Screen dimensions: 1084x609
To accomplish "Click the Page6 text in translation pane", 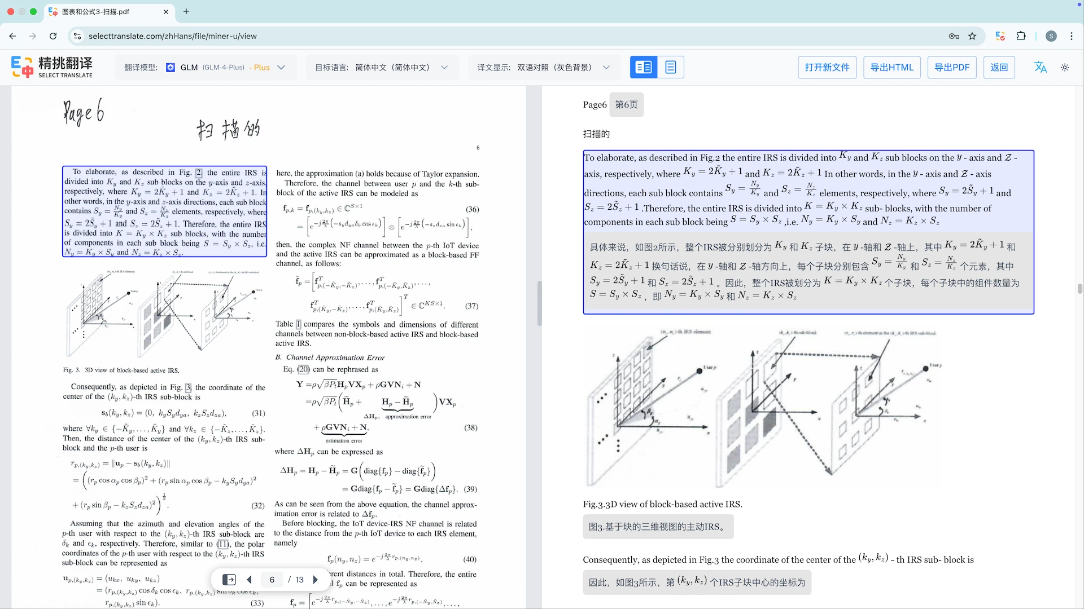I will 595,105.
